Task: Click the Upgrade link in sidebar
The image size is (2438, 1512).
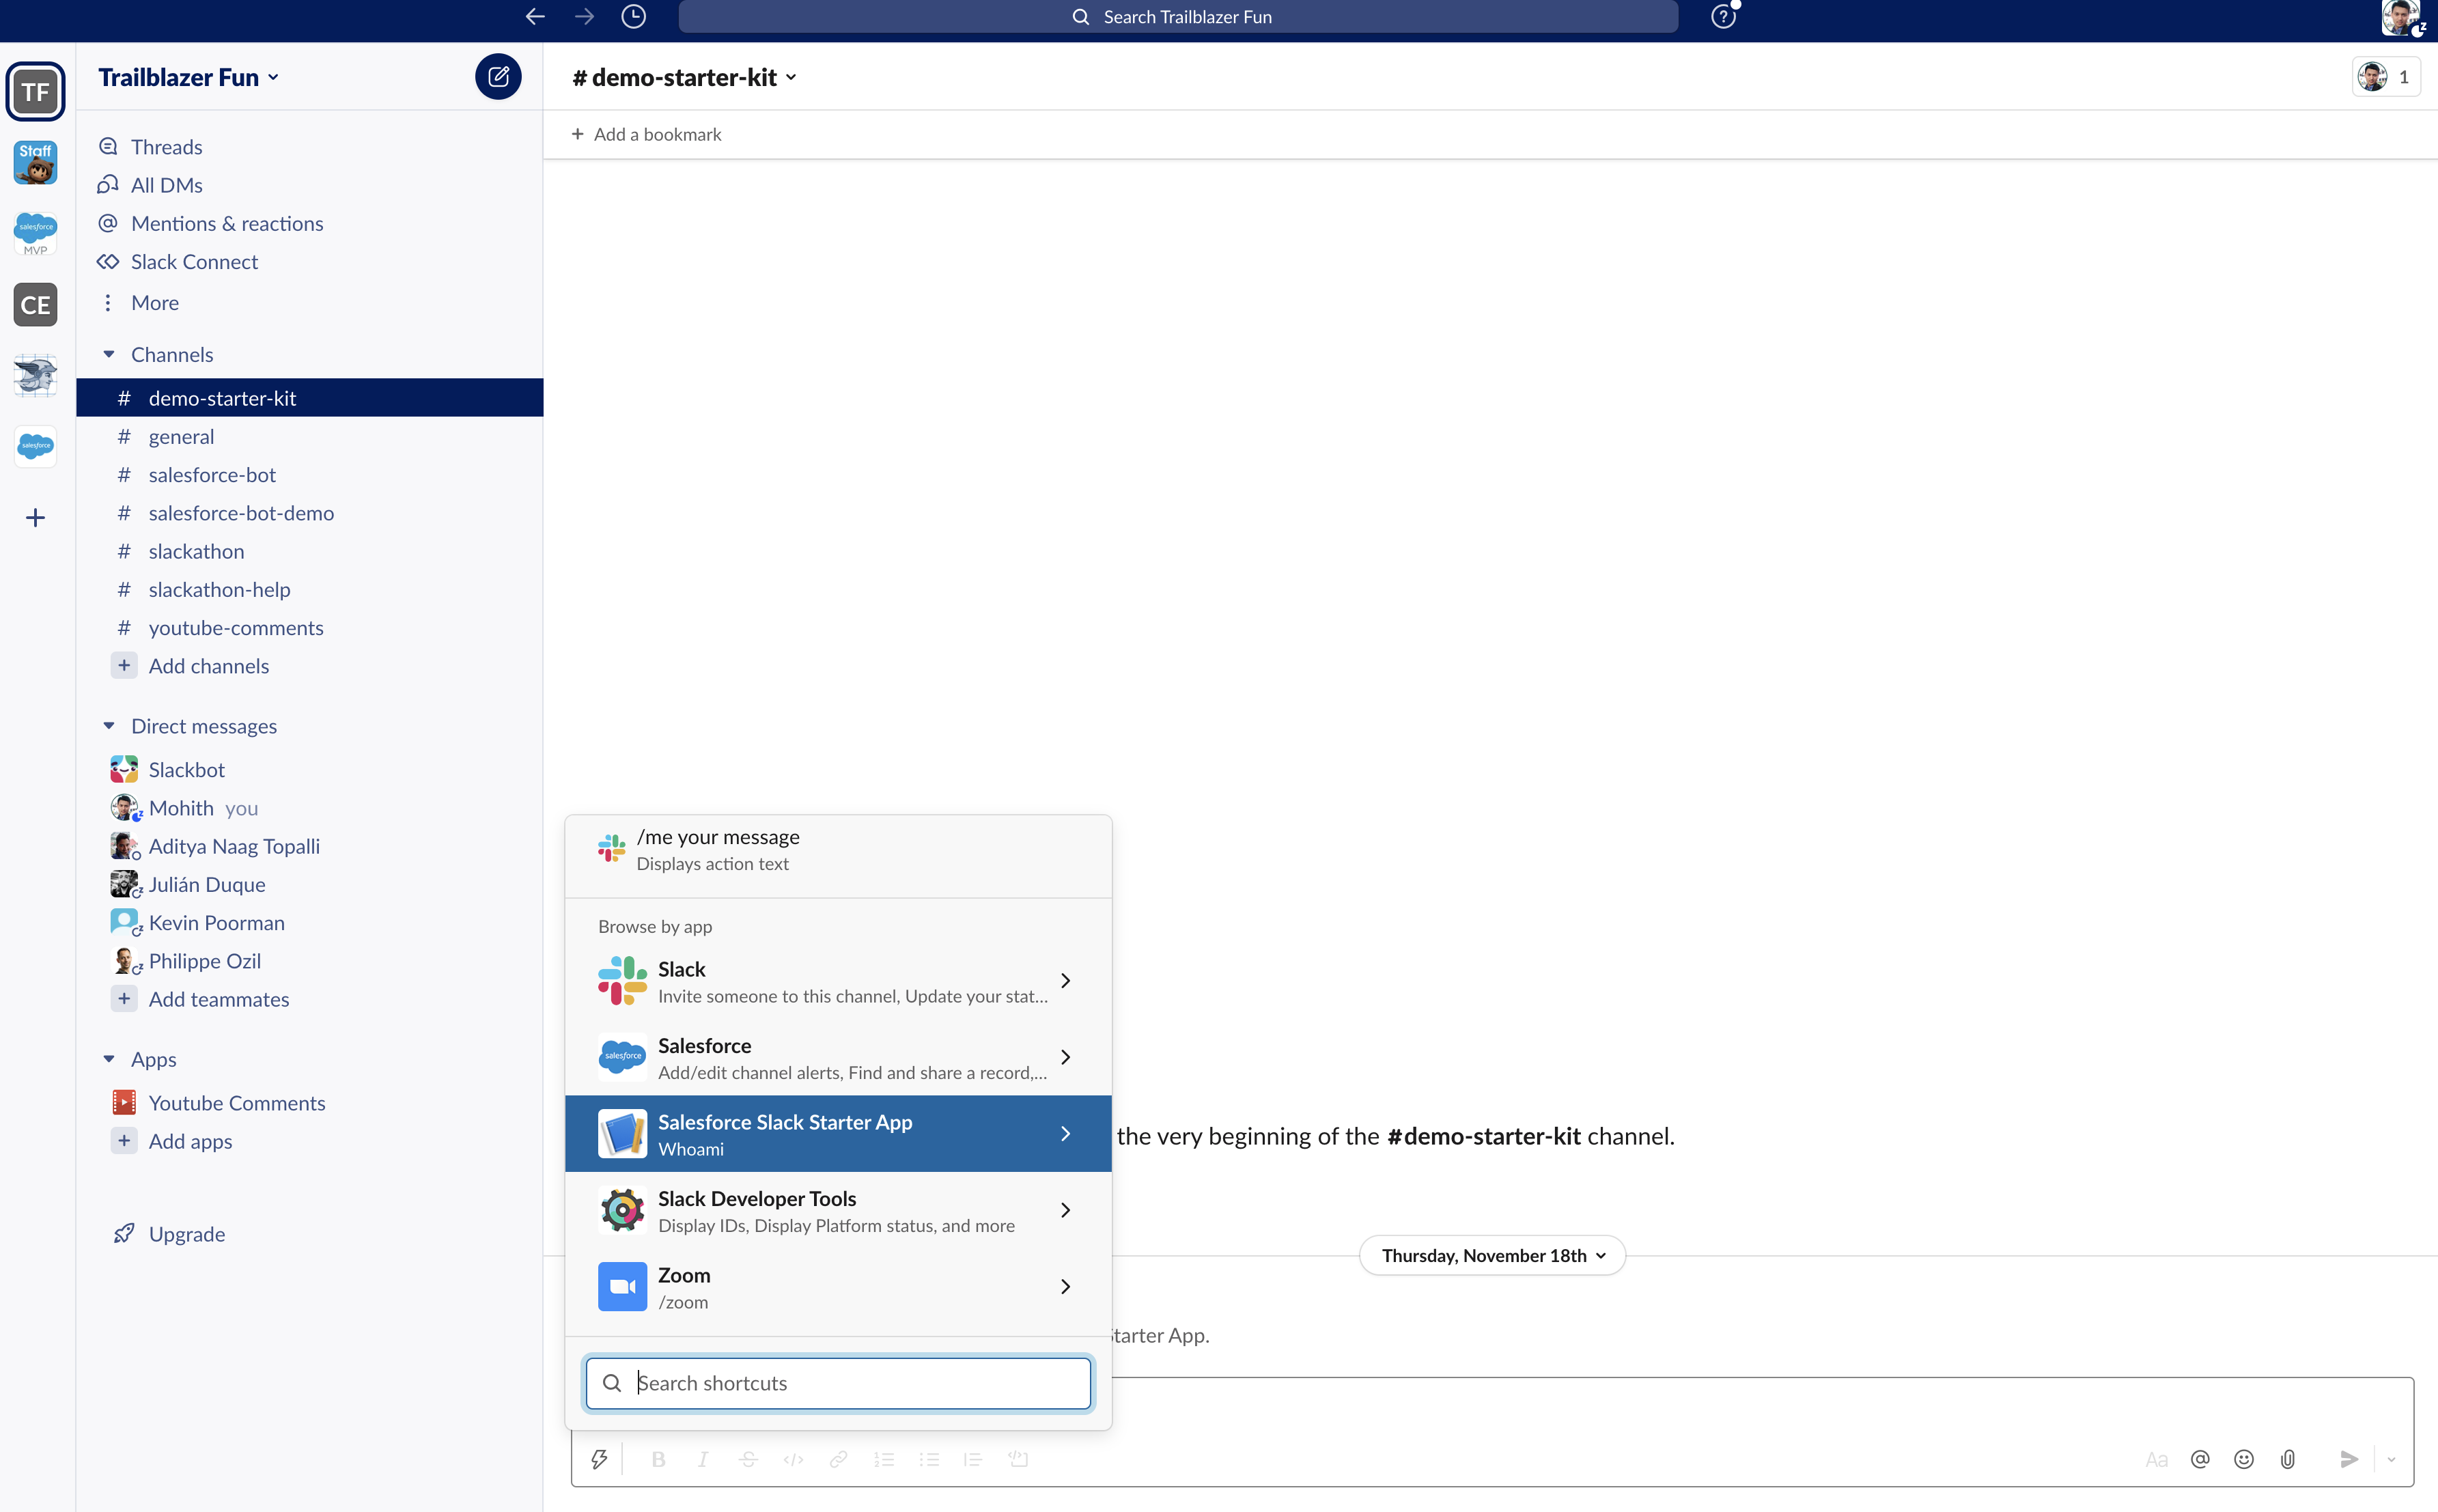Action: [x=186, y=1234]
